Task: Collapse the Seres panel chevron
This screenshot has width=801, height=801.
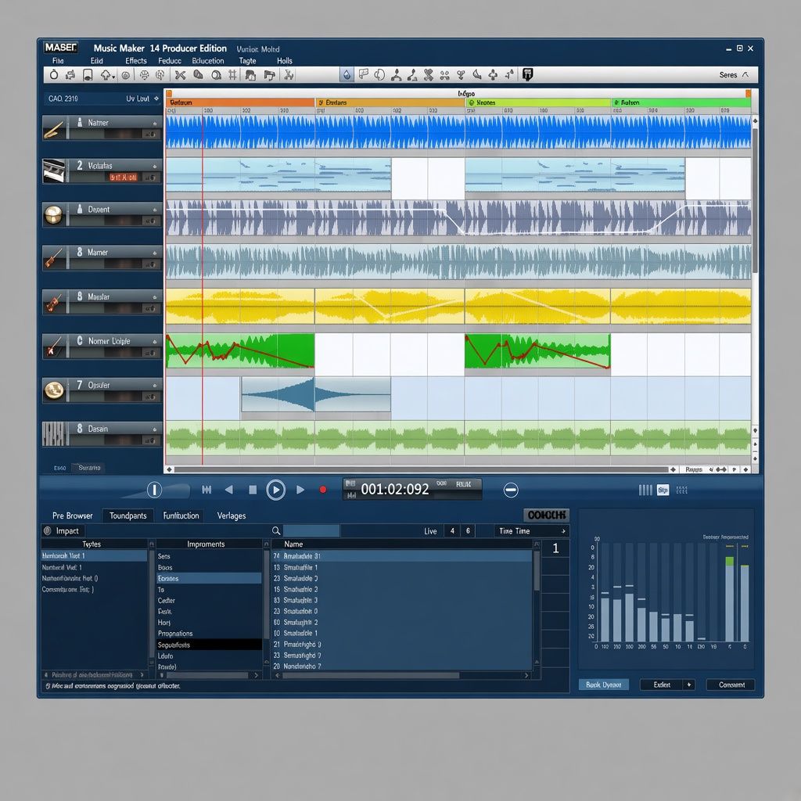Action: (x=745, y=74)
